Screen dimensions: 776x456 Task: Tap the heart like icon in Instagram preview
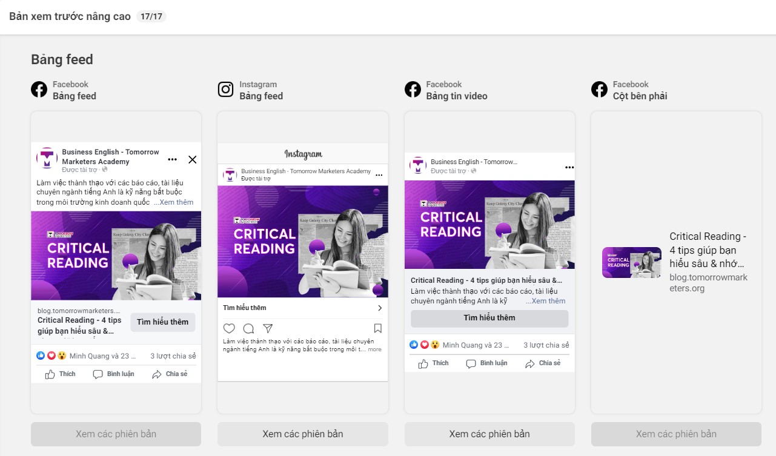click(x=229, y=329)
